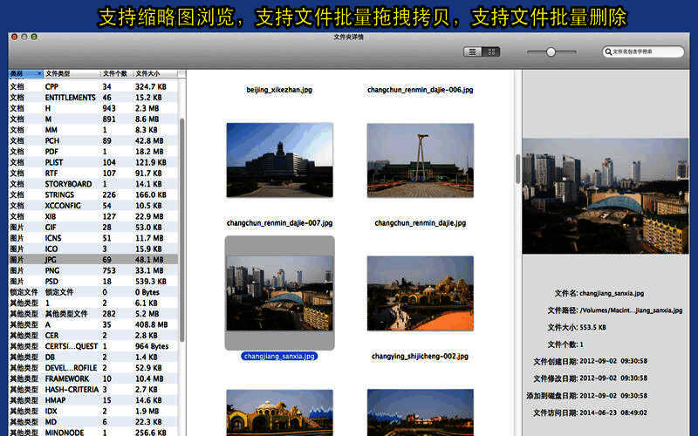Select the changying_shijicheng-002.jpg thumbnail
The height and width of the screenshot is (436, 698).
coord(420,293)
